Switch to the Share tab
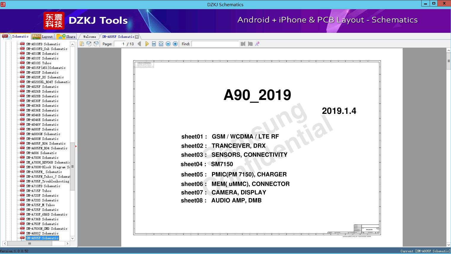This screenshot has height=254, width=451. 66,36
